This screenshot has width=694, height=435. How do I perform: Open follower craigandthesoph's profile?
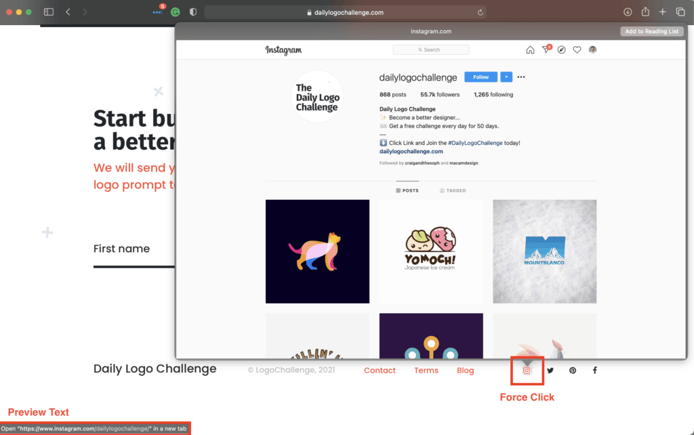click(422, 163)
